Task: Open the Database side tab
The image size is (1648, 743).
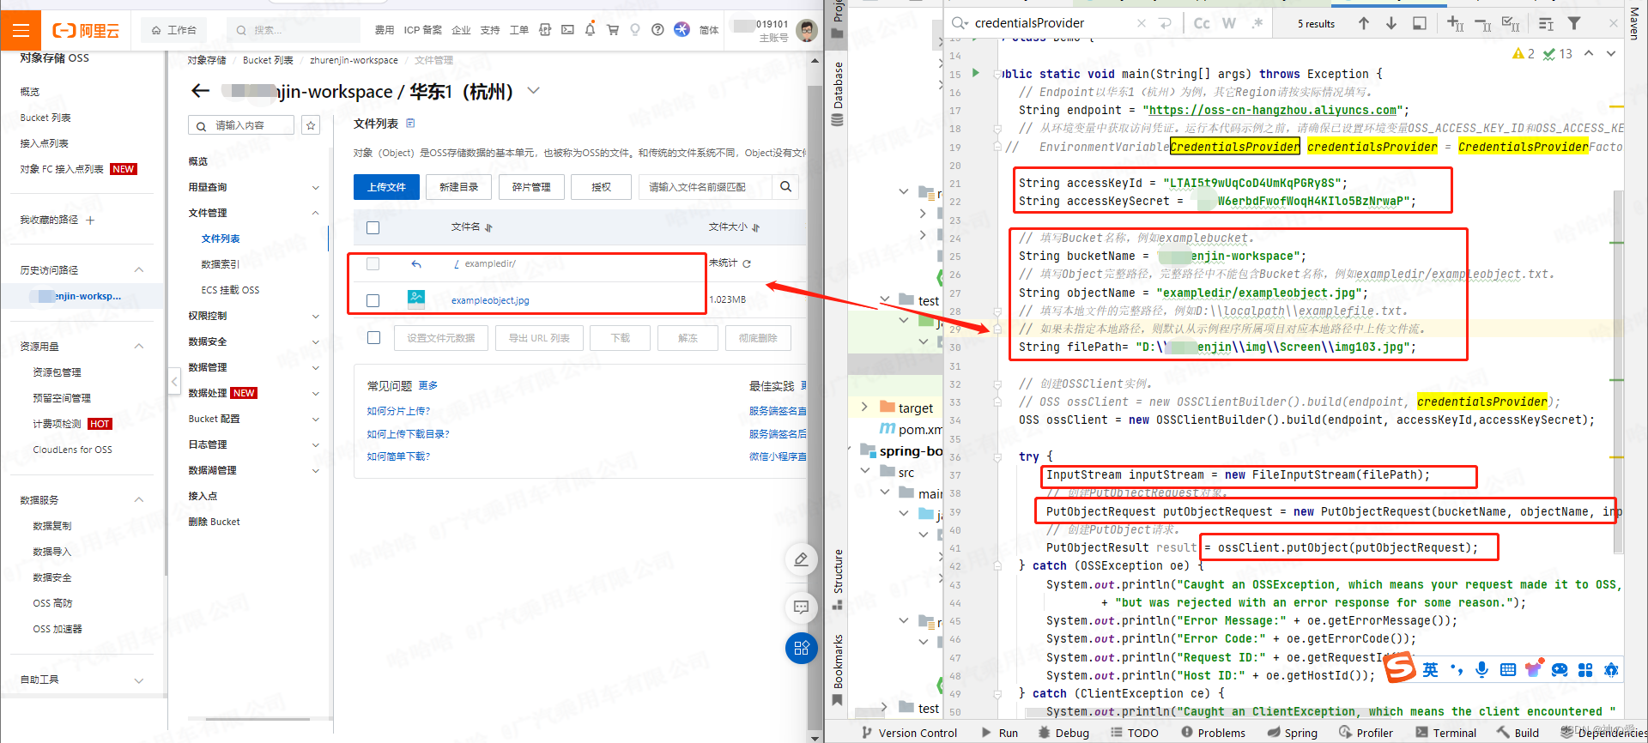Action: (838, 94)
